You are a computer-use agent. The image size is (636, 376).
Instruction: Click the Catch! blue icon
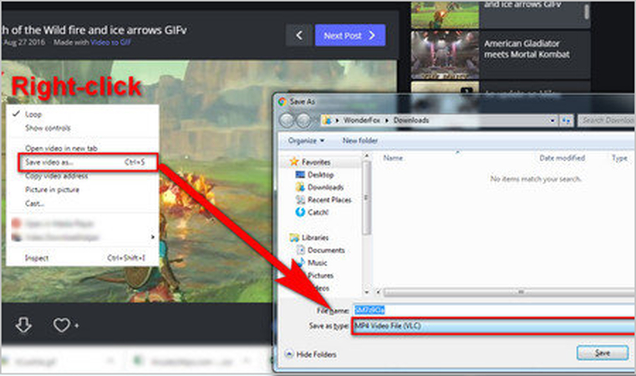pos(300,212)
